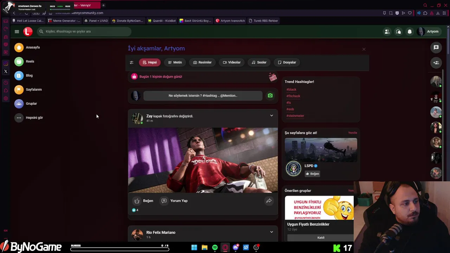Screen dimensions: 450x253
Task: Open the browser sidebar settings gear icon
Action: click(x=6, y=98)
